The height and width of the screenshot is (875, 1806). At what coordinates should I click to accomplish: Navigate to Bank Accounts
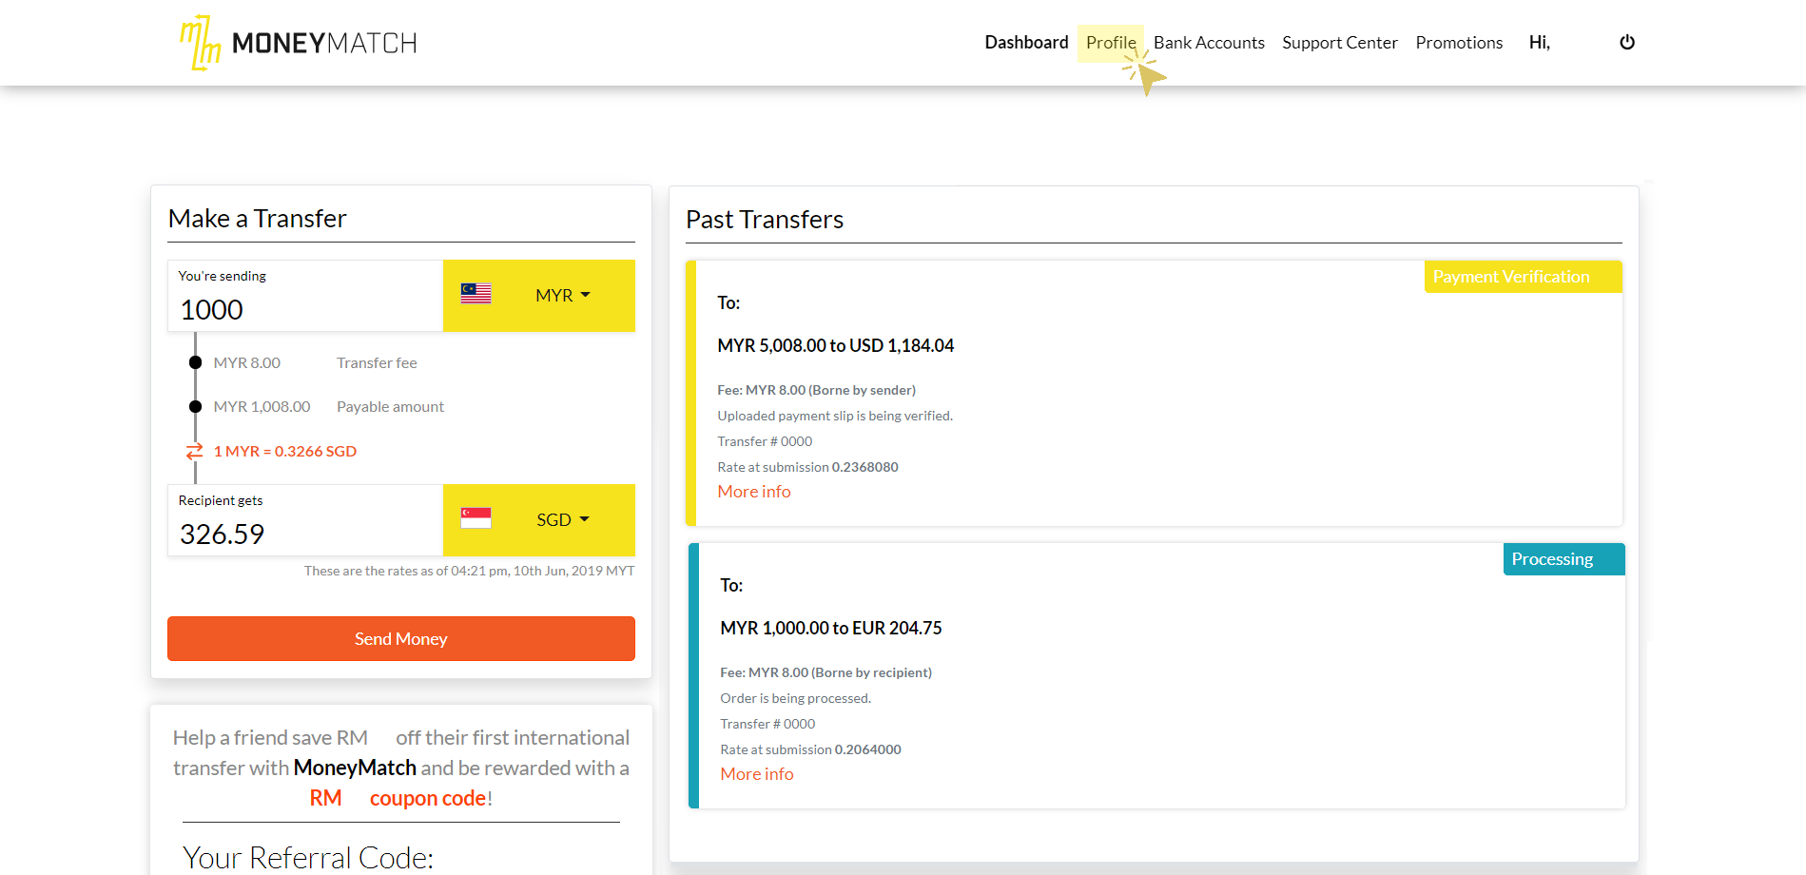click(1209, 43)
